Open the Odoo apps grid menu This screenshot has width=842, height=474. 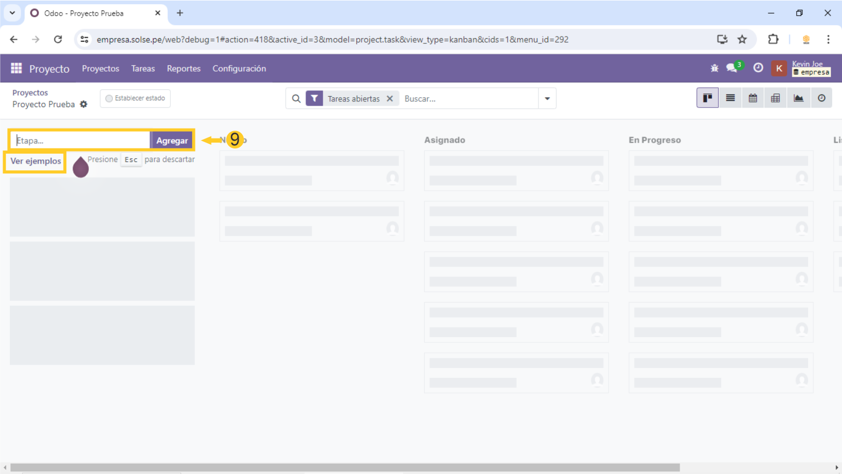pos(16,68)
